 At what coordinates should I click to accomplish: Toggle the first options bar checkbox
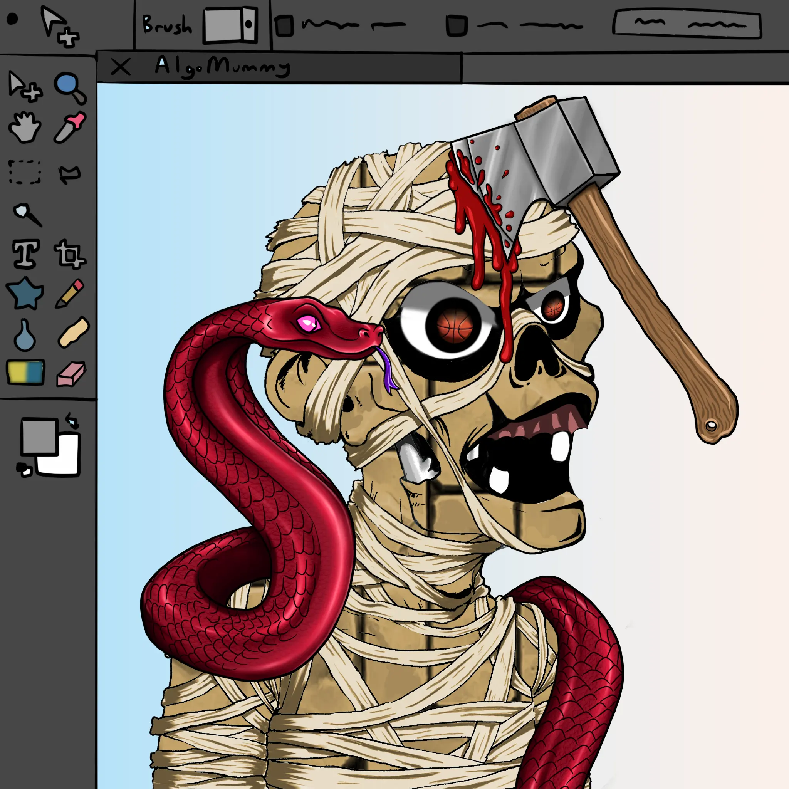coord(284,26)
